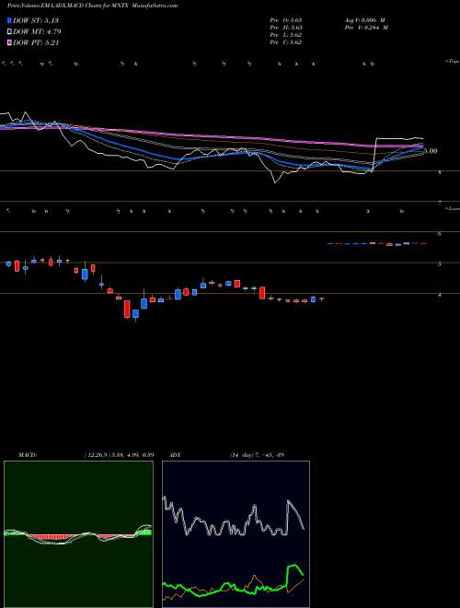Click the blue DOW ST legend swatch
The width and height of the screenshot is (460, 608).
(10, 20)
